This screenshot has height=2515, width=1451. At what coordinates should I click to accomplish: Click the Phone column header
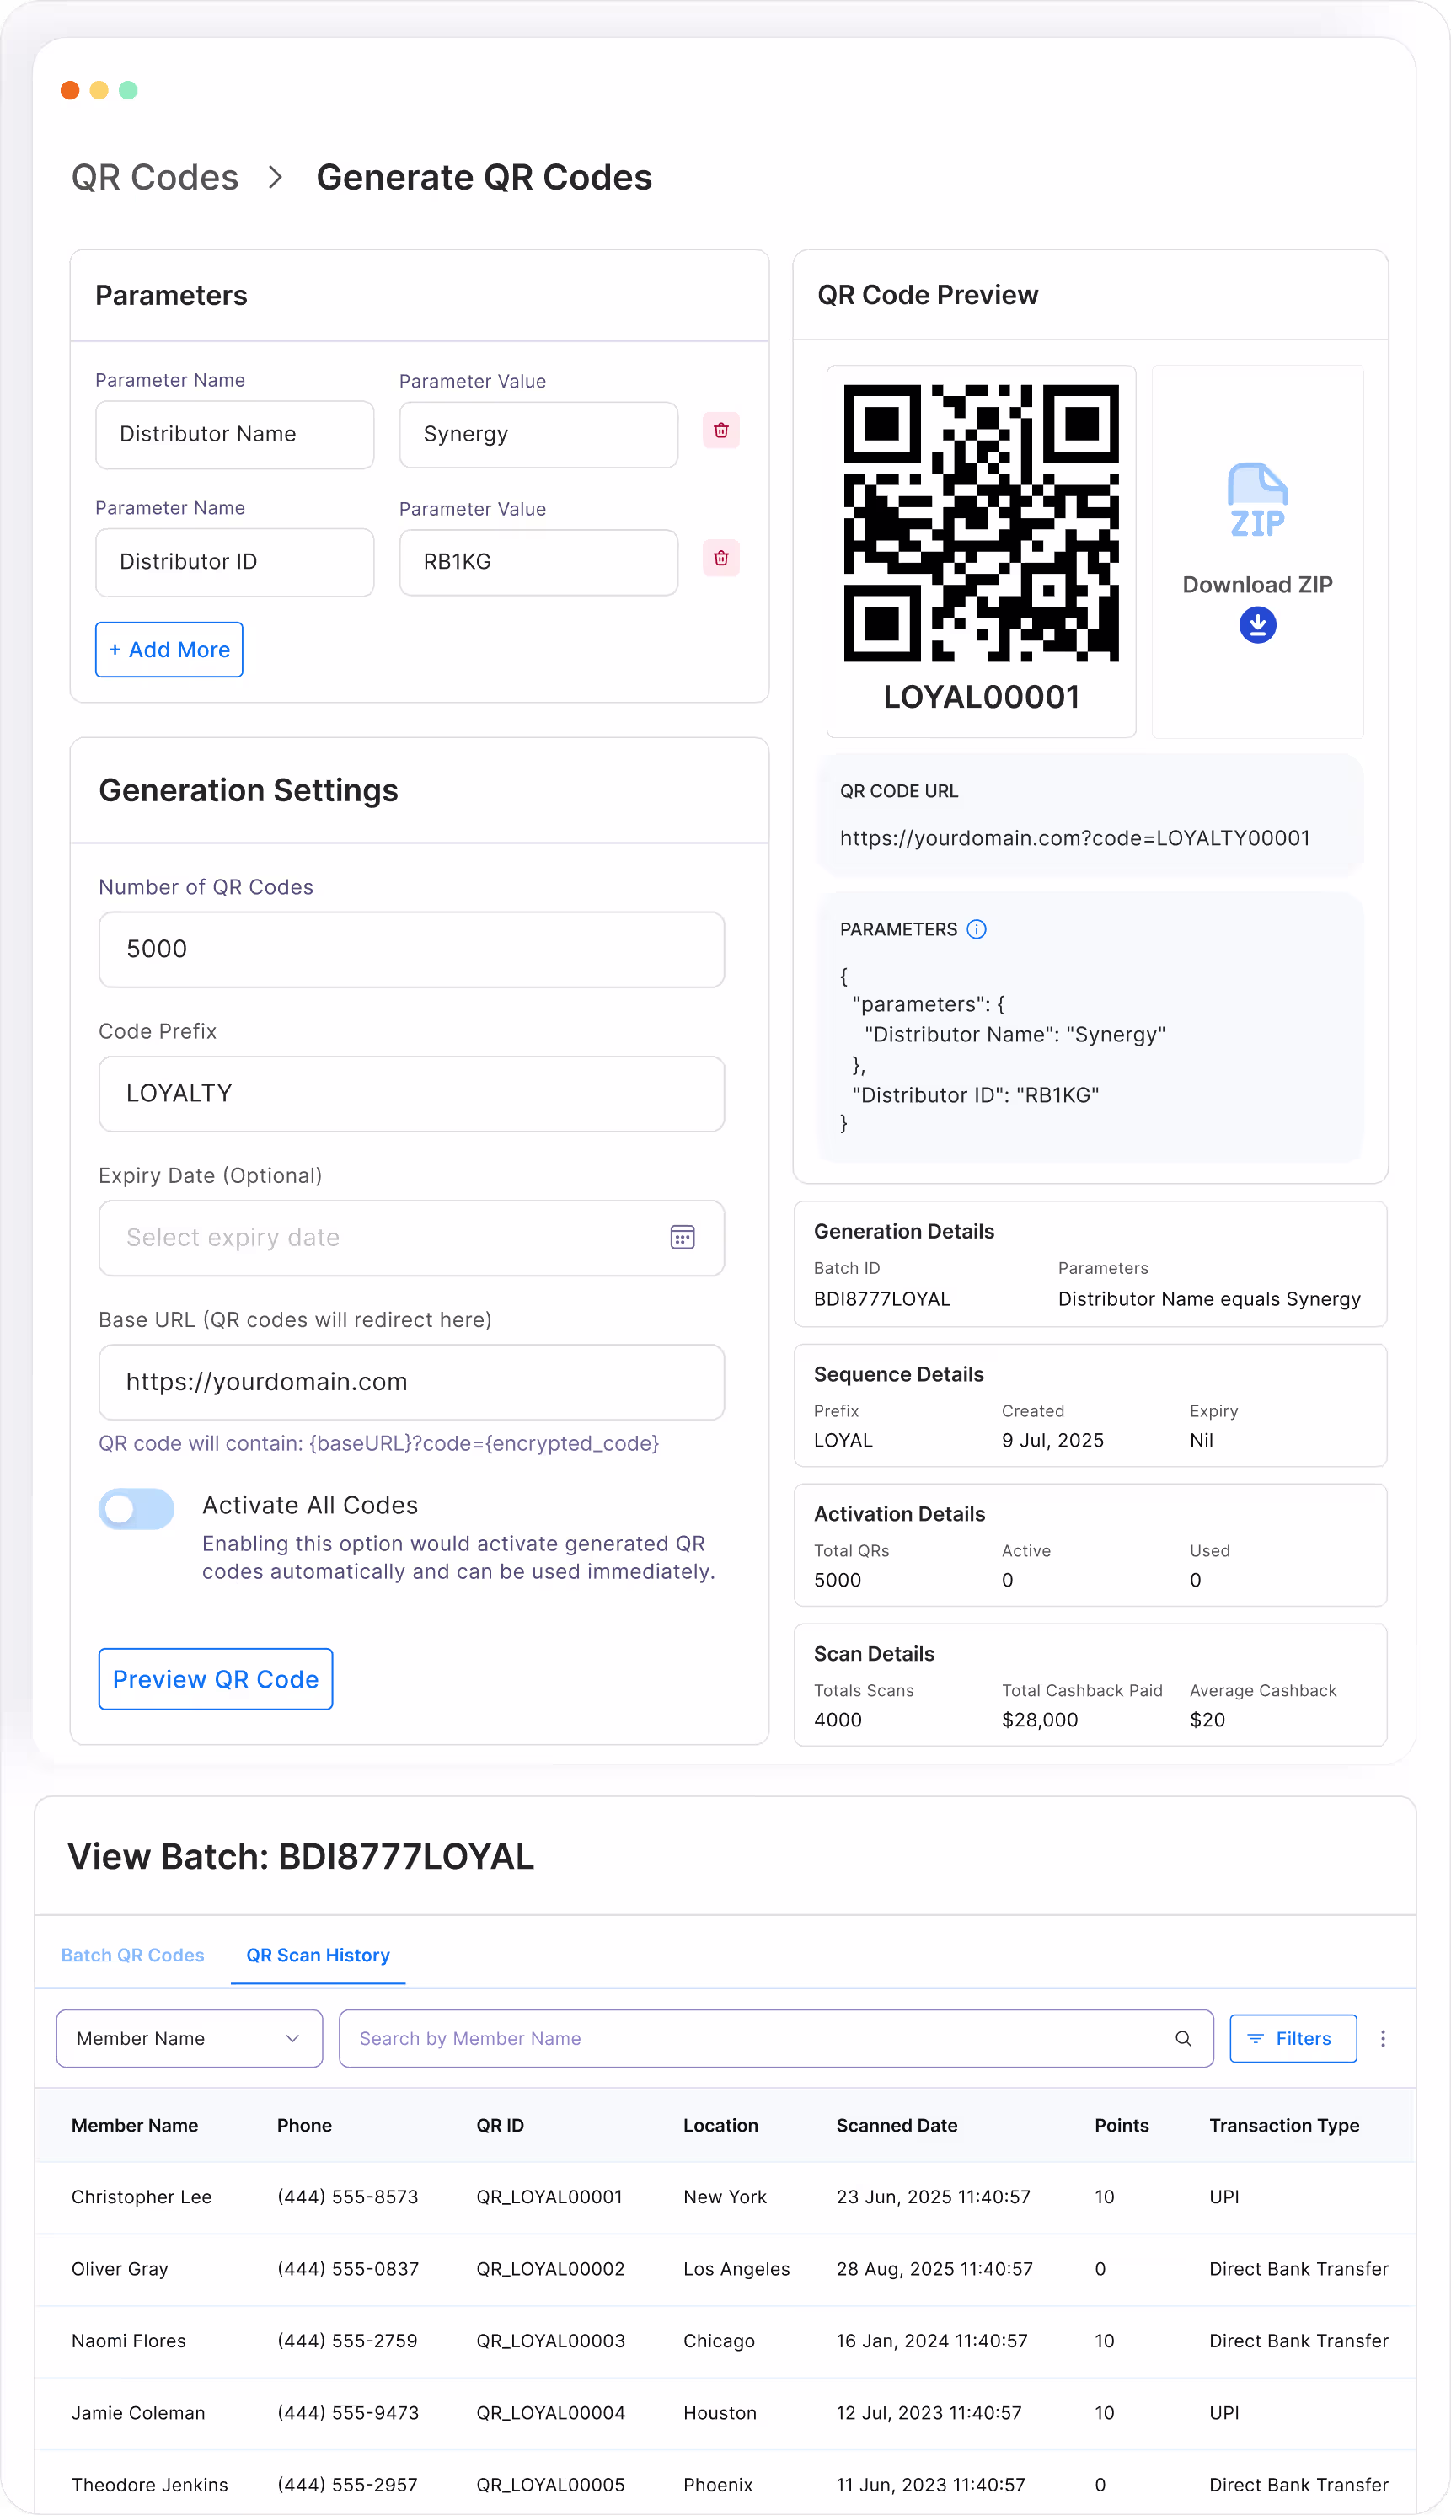pyautogui.click(x=304, y=2124)
